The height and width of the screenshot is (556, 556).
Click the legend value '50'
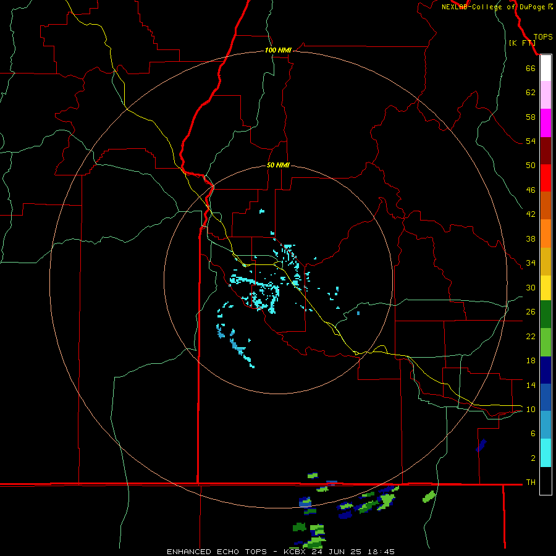531,165
